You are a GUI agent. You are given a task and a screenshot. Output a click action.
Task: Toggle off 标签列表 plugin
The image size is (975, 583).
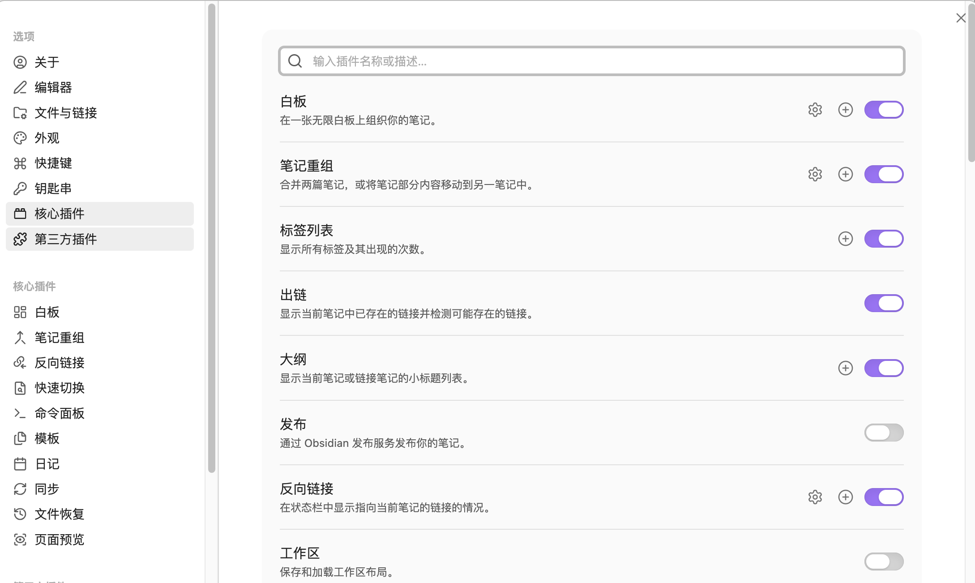884,239
